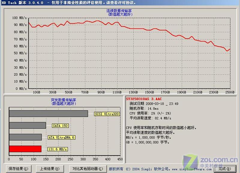Click the 100 MB/s axis label

(x=19, y=18)
